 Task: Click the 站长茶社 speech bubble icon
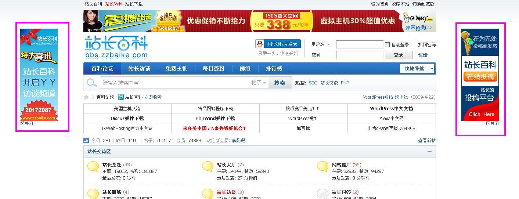pyautogui.click(x=93, y=166)
